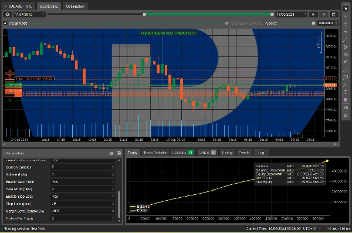Image resolution: width=352 pixels, height=233 pixels.
Task: Start backtest with the play button
Action: point(313,15)
